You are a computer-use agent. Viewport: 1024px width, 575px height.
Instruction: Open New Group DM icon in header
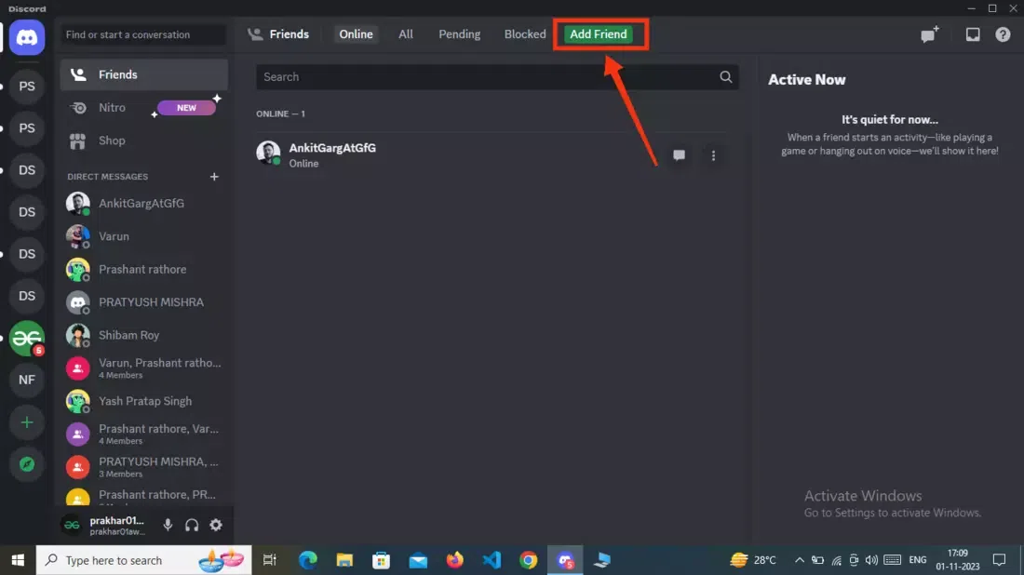coord(929,34)
